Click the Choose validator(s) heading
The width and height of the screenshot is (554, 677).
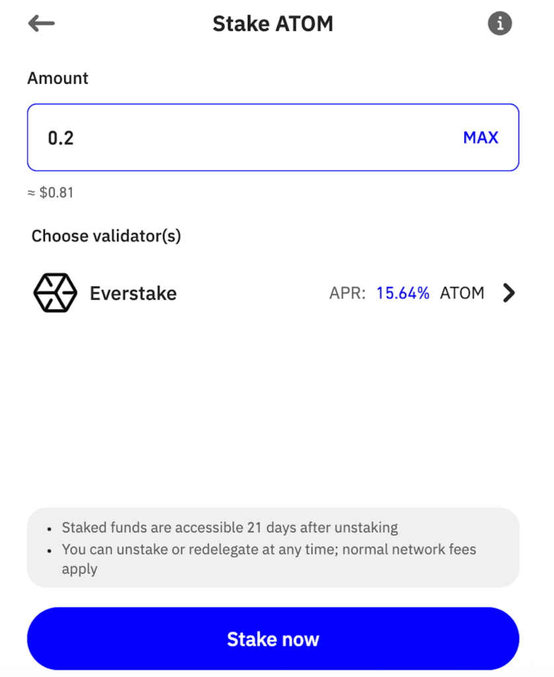tap(106, 235)
